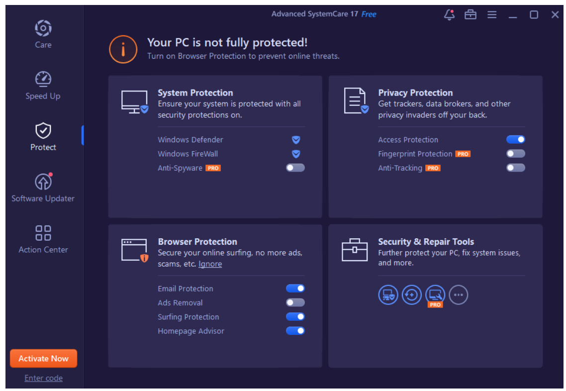Click the Homepage Advisor label

point(191,331)
